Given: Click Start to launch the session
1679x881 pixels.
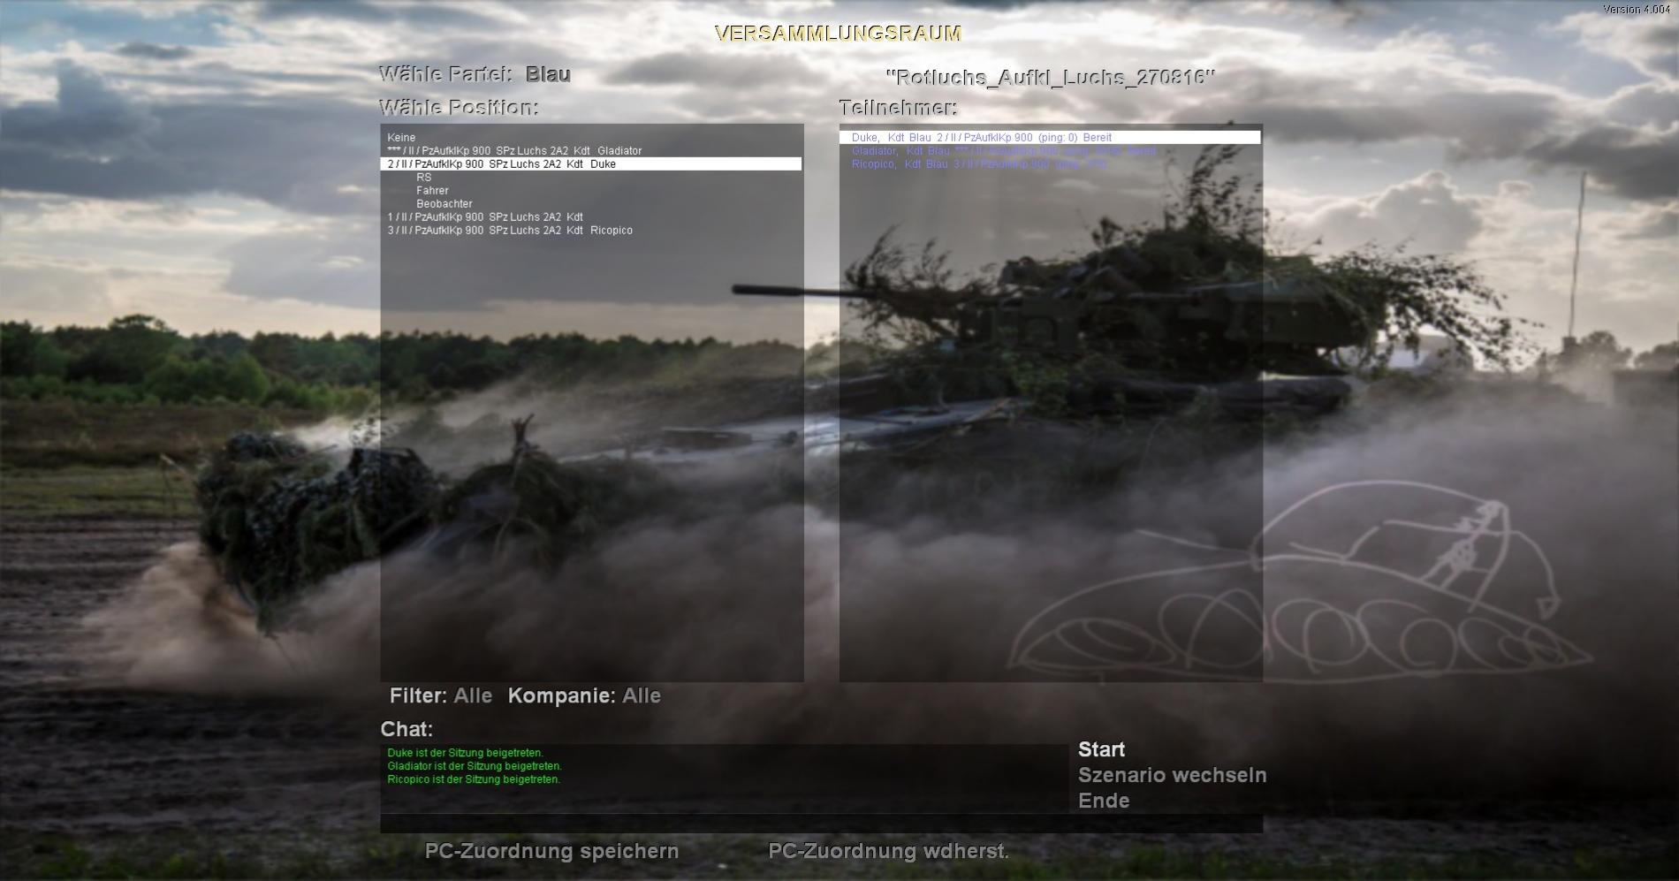Looking at the screenshot, I should coord(1101,749).
